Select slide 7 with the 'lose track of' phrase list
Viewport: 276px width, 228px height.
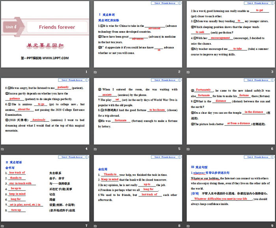tap(45, 188)
